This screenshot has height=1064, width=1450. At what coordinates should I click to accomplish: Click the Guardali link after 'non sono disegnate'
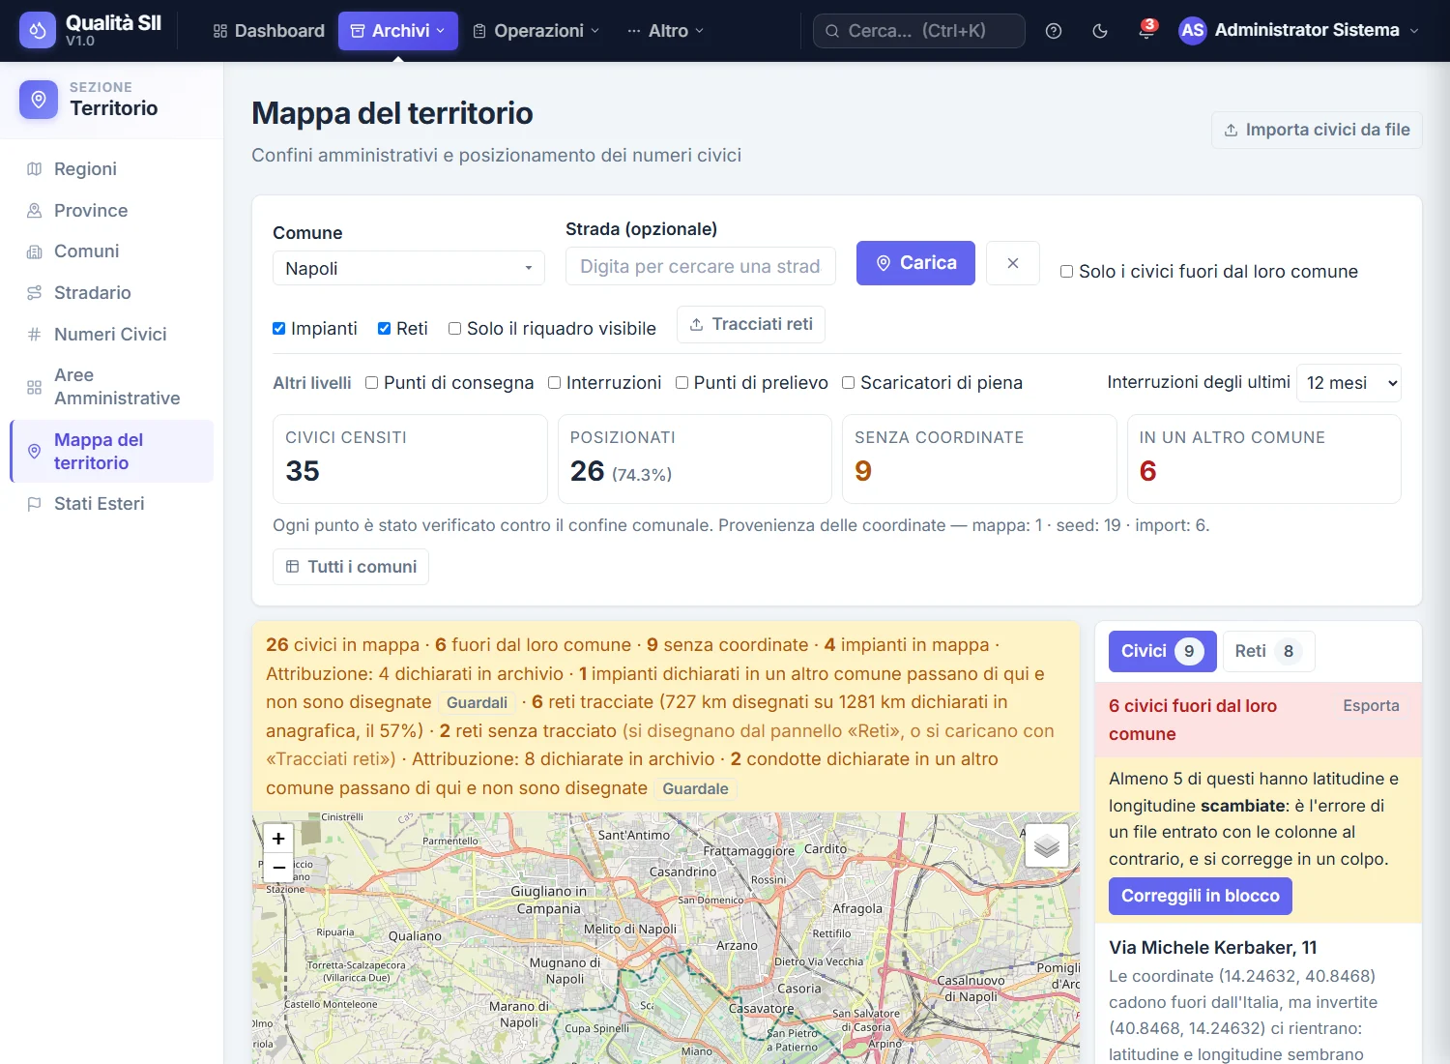coord(477,703)
